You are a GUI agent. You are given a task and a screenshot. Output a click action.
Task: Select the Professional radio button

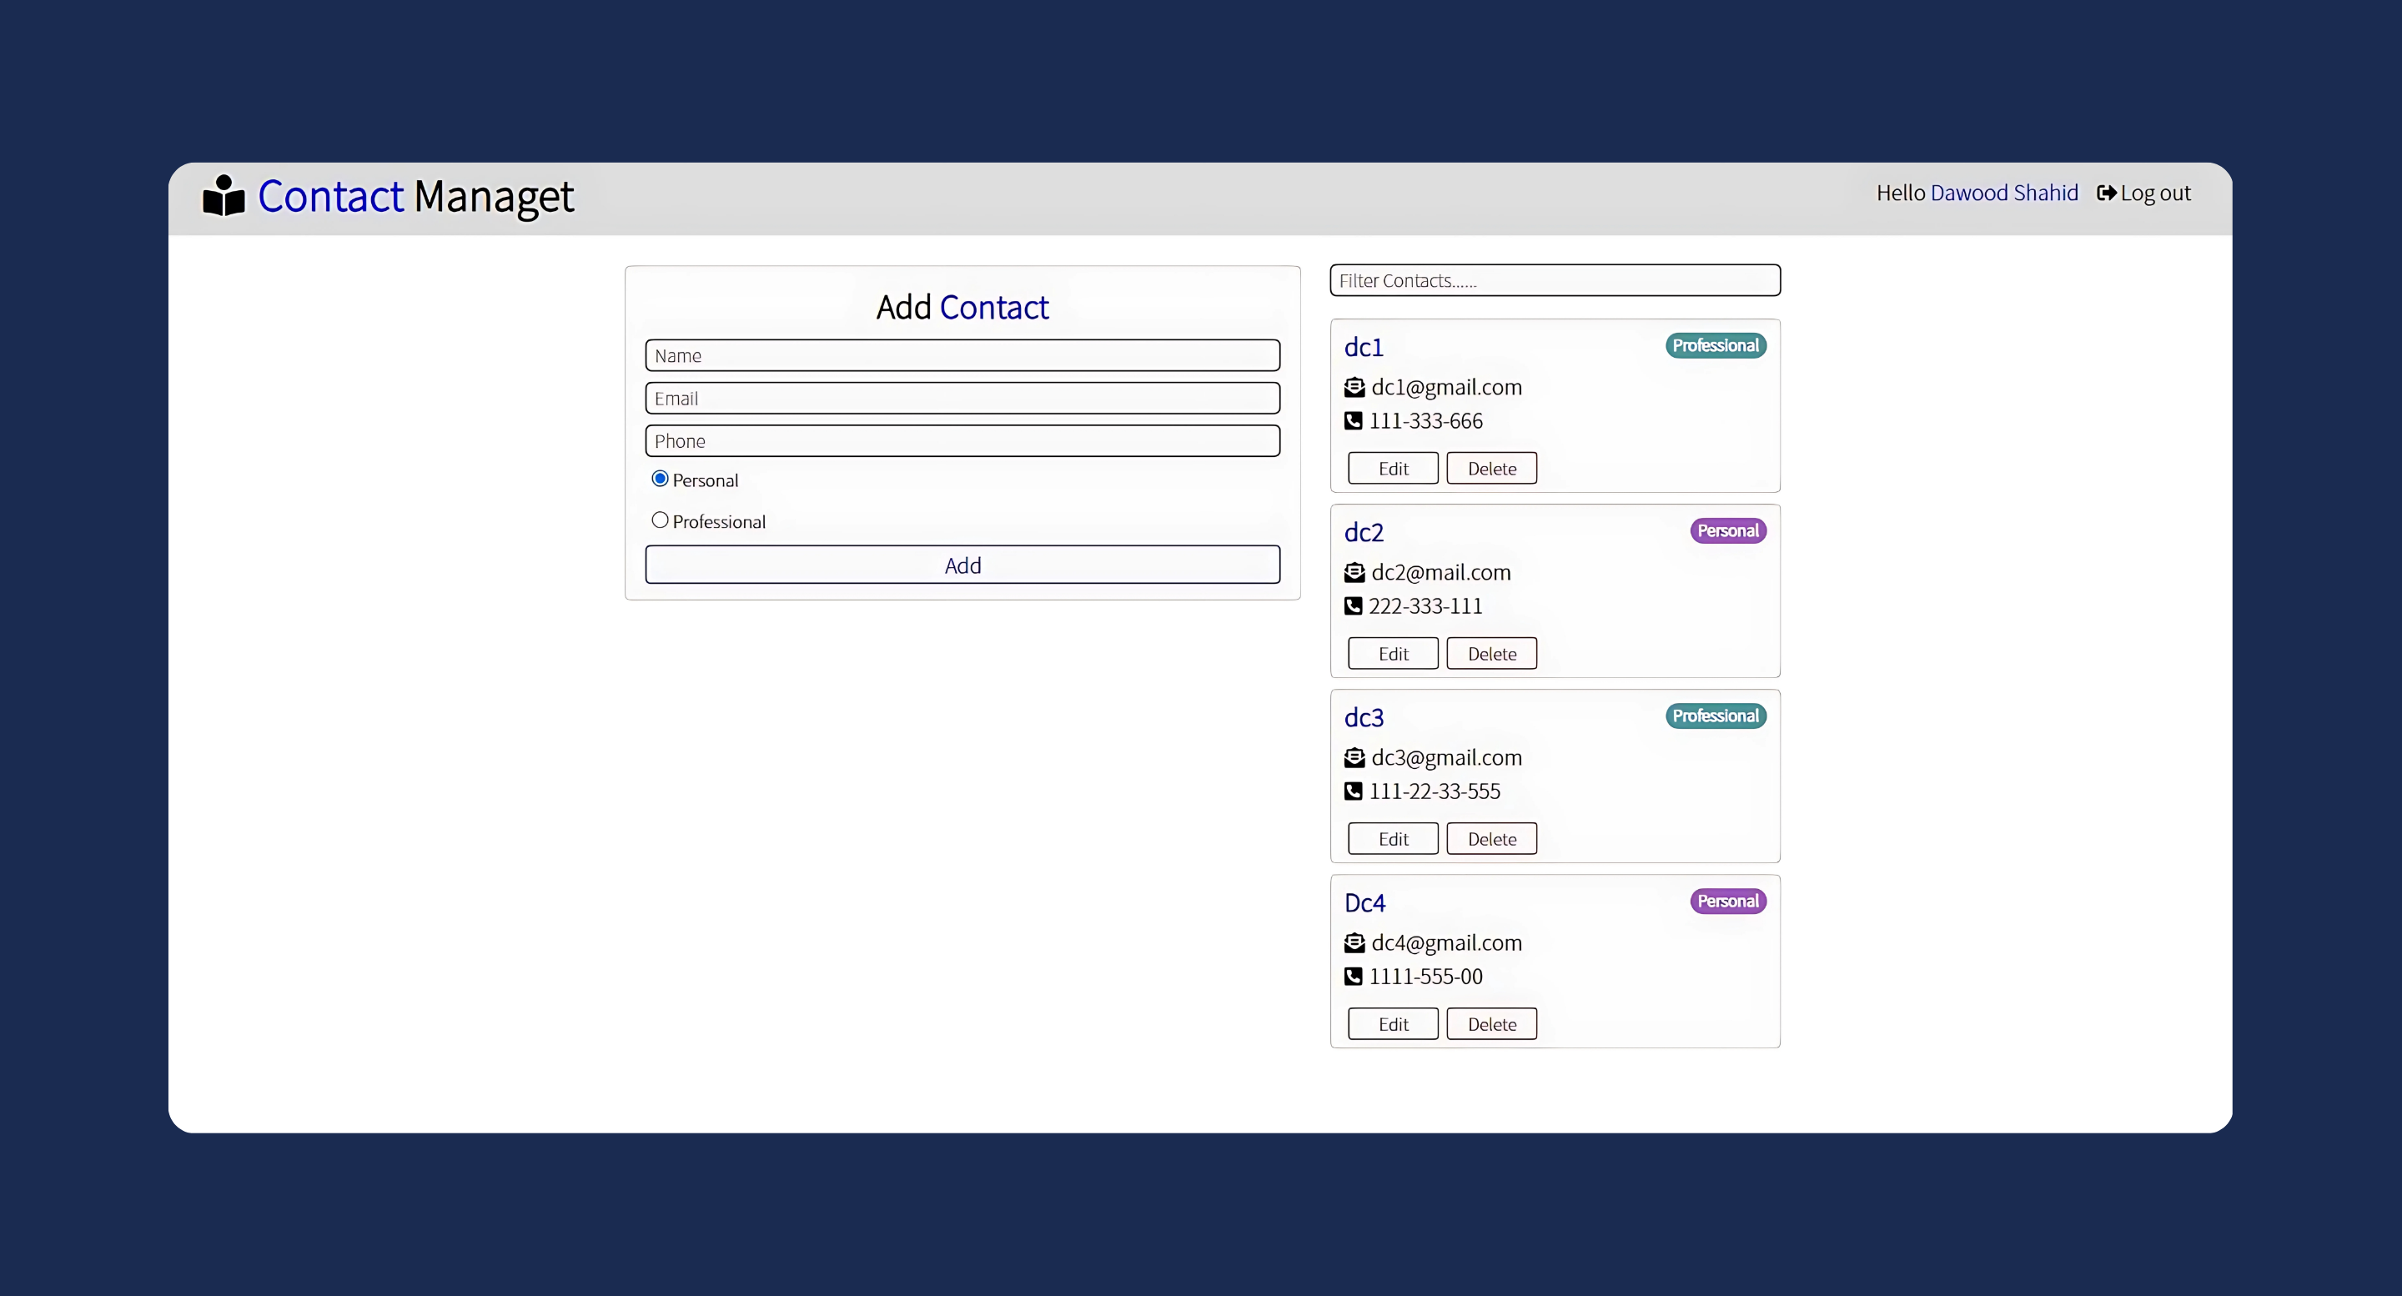tap(661, 520)
